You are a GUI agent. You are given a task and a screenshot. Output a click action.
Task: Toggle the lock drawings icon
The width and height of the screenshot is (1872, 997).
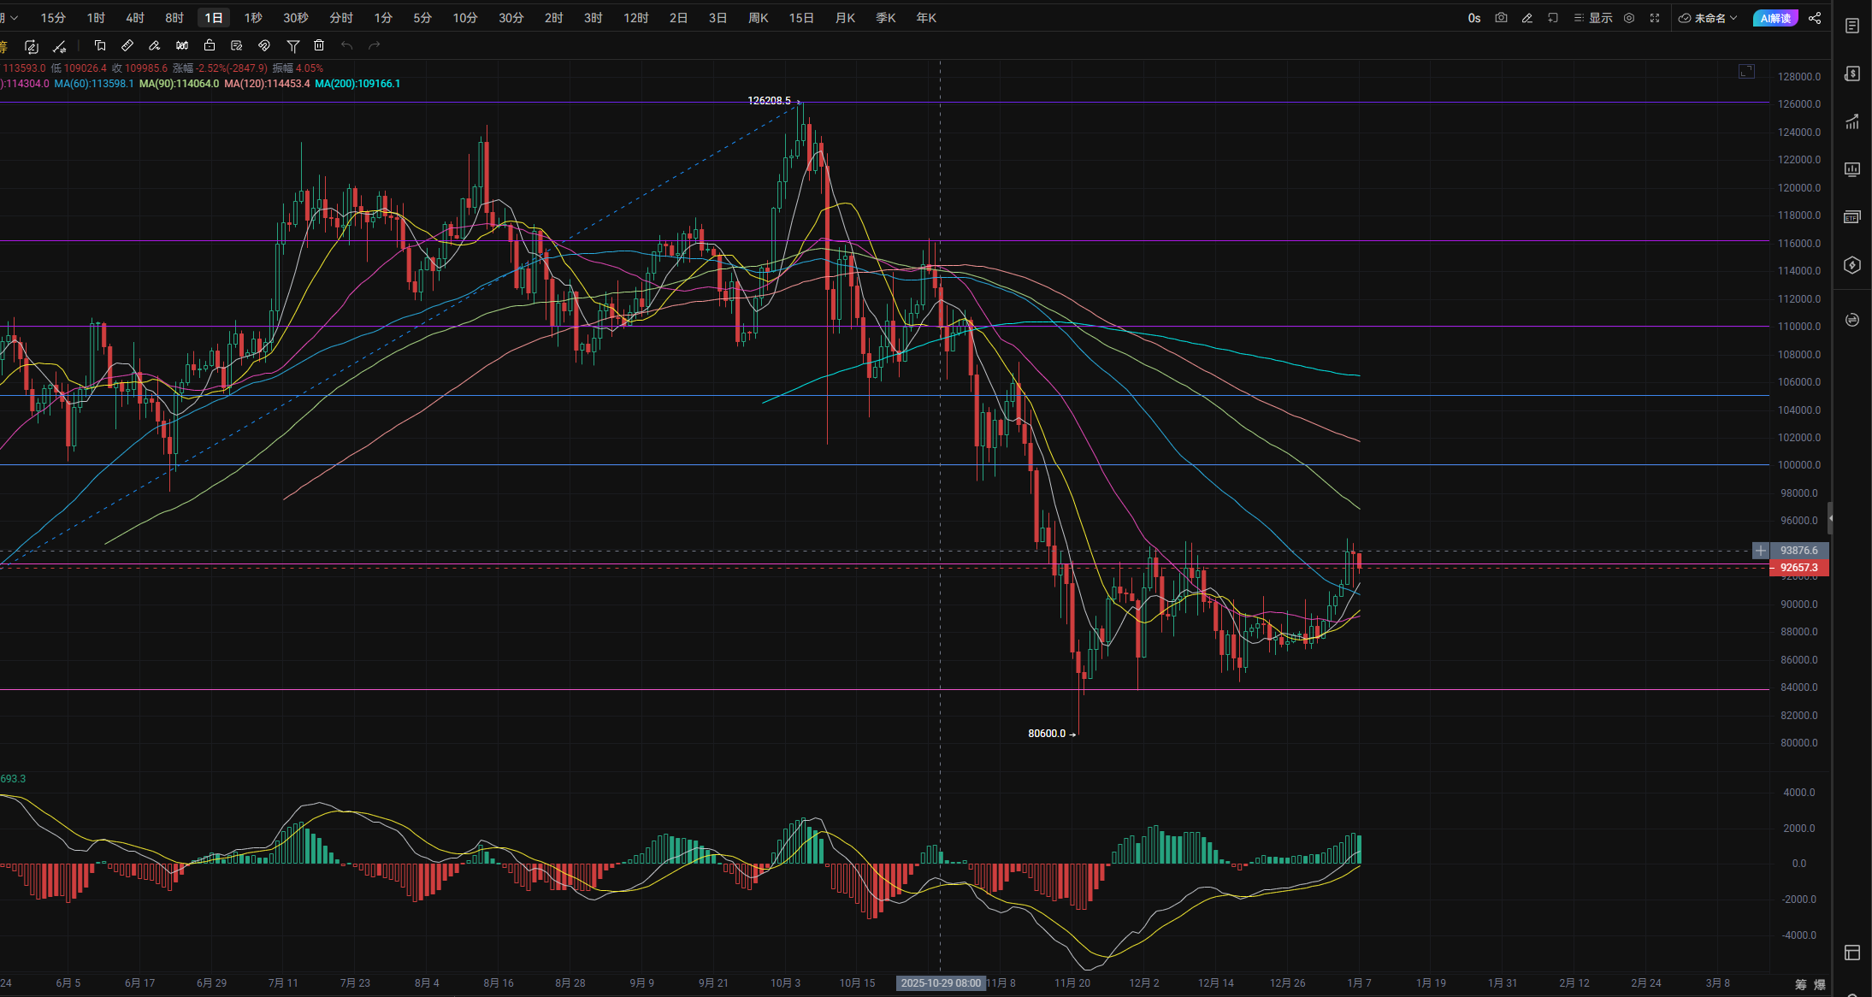[x=210, y=45]
